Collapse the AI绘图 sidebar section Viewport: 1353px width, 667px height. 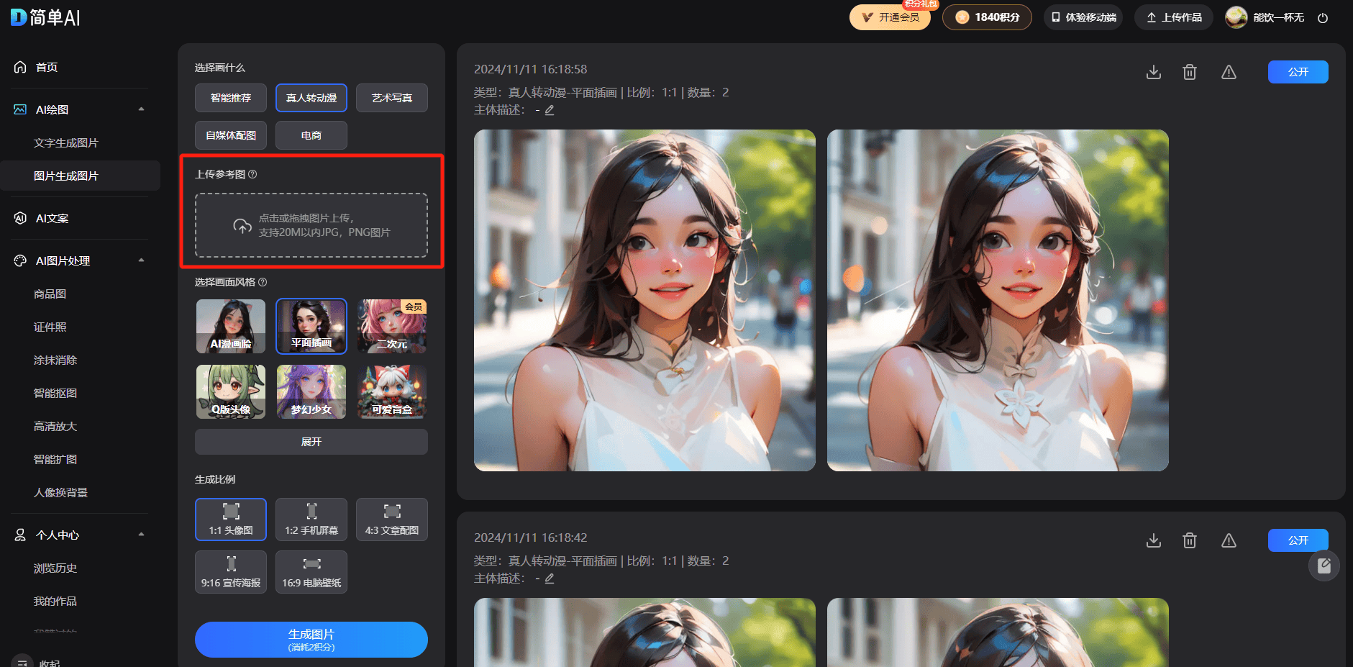coord(141,109)
